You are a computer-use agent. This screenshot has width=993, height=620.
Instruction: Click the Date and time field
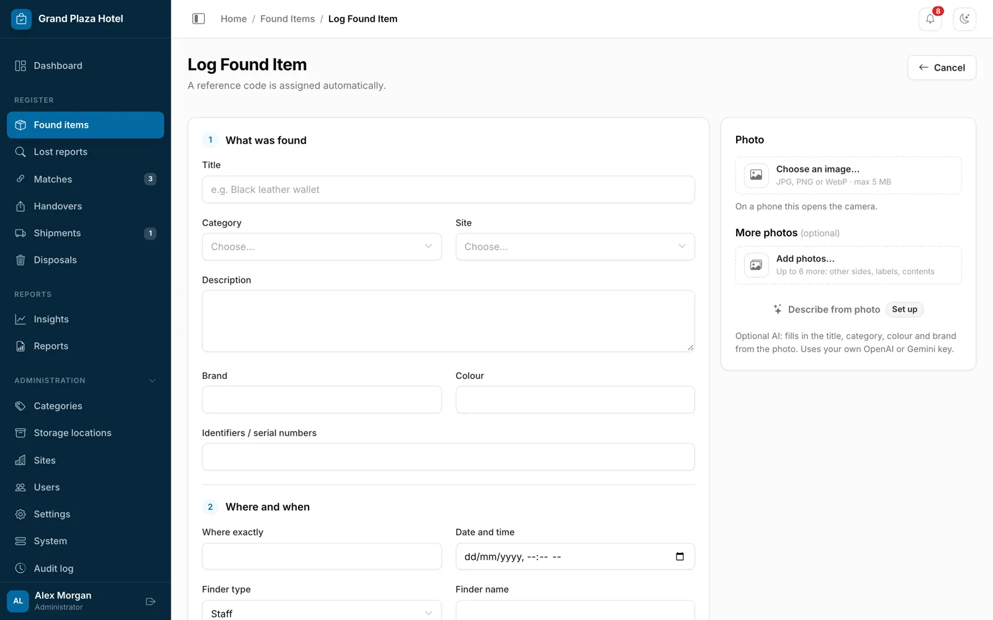pos(575,557)
